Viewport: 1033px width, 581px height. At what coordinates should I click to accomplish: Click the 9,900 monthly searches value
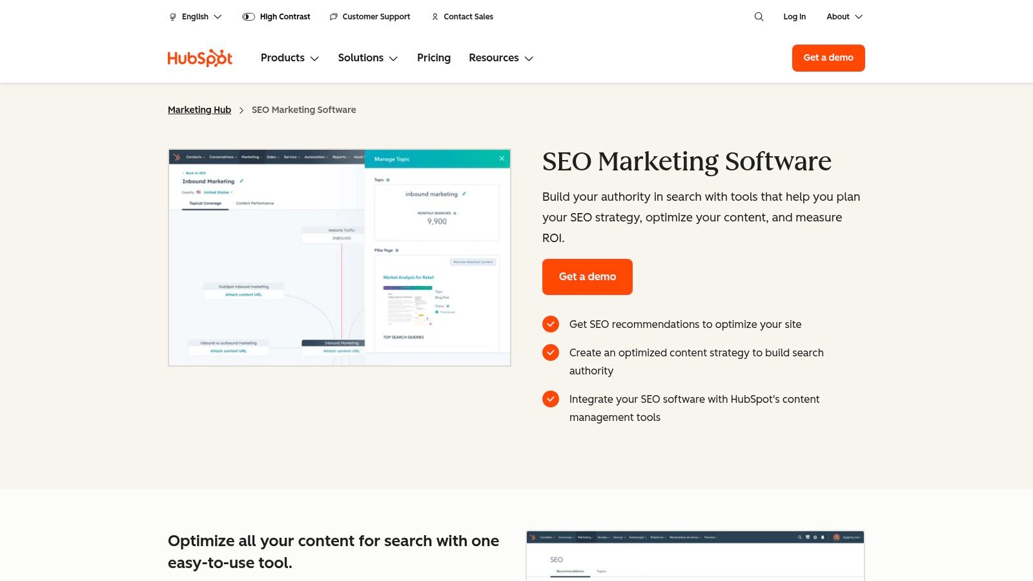(437, 221)
